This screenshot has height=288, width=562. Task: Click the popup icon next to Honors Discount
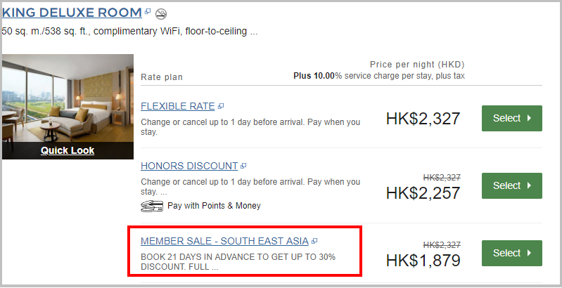[243, 166]
